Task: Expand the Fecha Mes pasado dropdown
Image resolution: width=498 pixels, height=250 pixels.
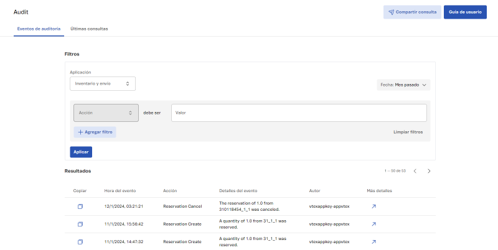Action: tap(403, 85)
